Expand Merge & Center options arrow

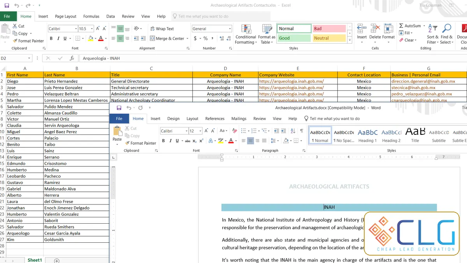tap(187, 39)
